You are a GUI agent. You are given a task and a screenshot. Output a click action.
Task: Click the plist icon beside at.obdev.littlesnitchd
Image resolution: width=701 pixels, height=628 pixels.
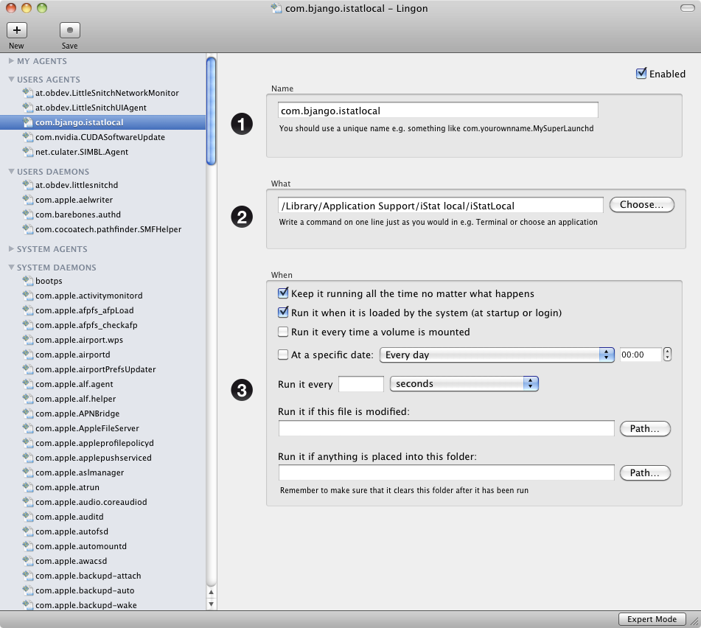(28, 184)
